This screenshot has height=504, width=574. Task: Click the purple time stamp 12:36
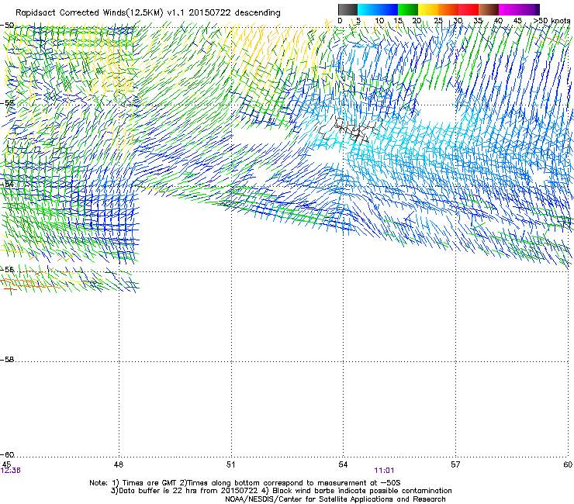point(11,471)
